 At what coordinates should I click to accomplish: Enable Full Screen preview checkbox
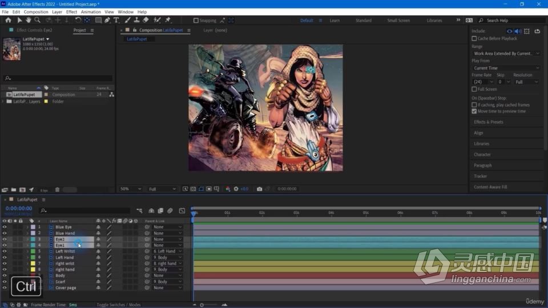pos(474,89)
